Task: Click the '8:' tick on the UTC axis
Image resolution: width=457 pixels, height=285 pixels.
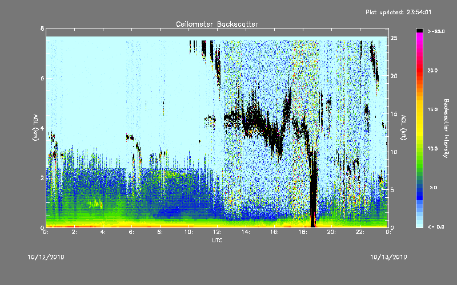Action: pyautogui.click(x=161, y=232)
